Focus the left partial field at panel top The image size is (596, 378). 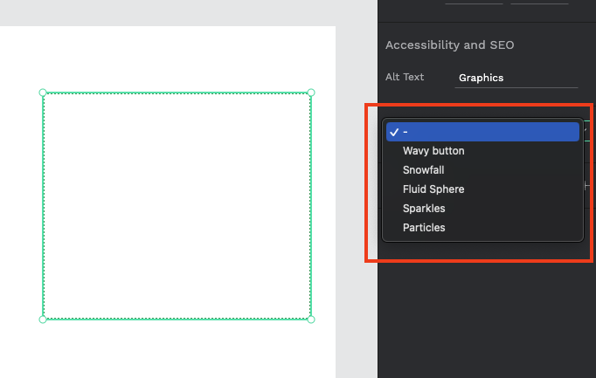coord(474,3)
